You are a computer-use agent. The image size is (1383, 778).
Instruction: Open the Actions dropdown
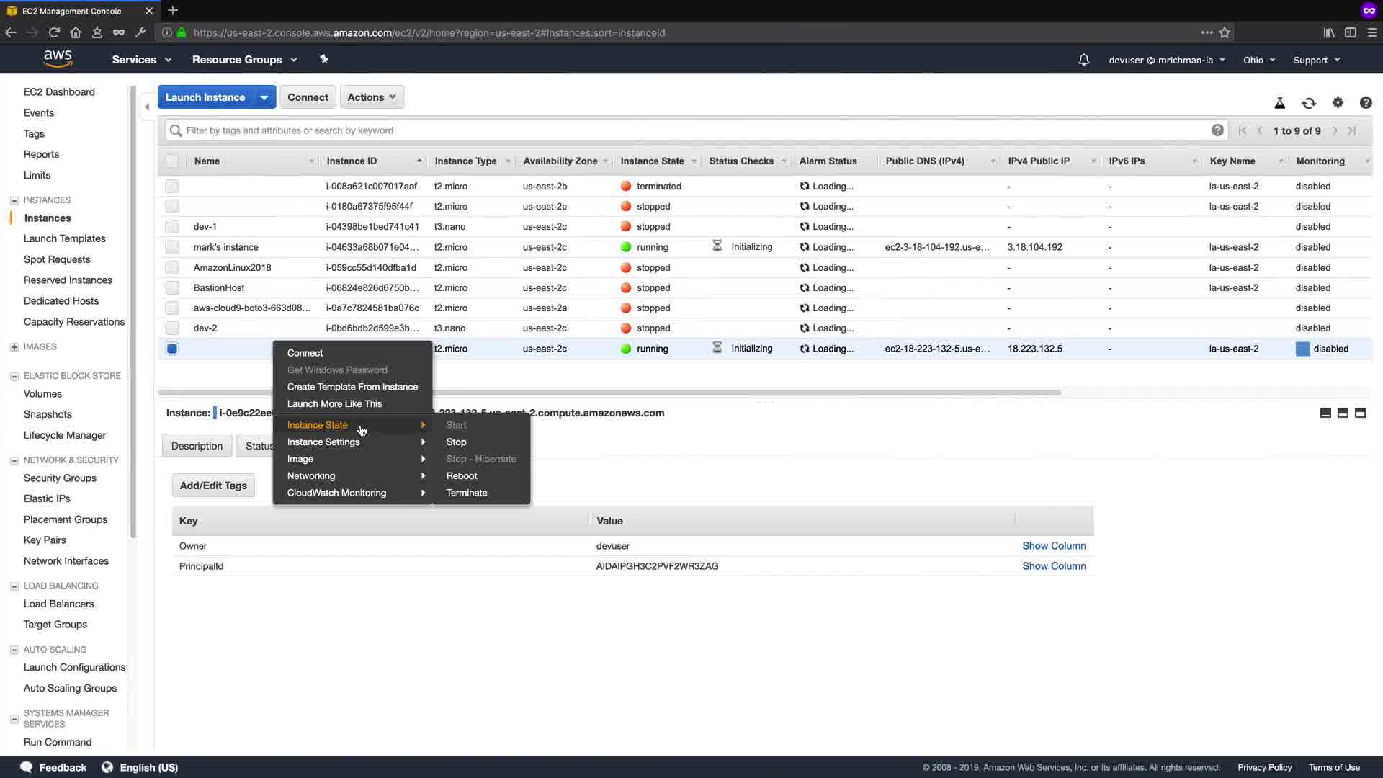372,97
